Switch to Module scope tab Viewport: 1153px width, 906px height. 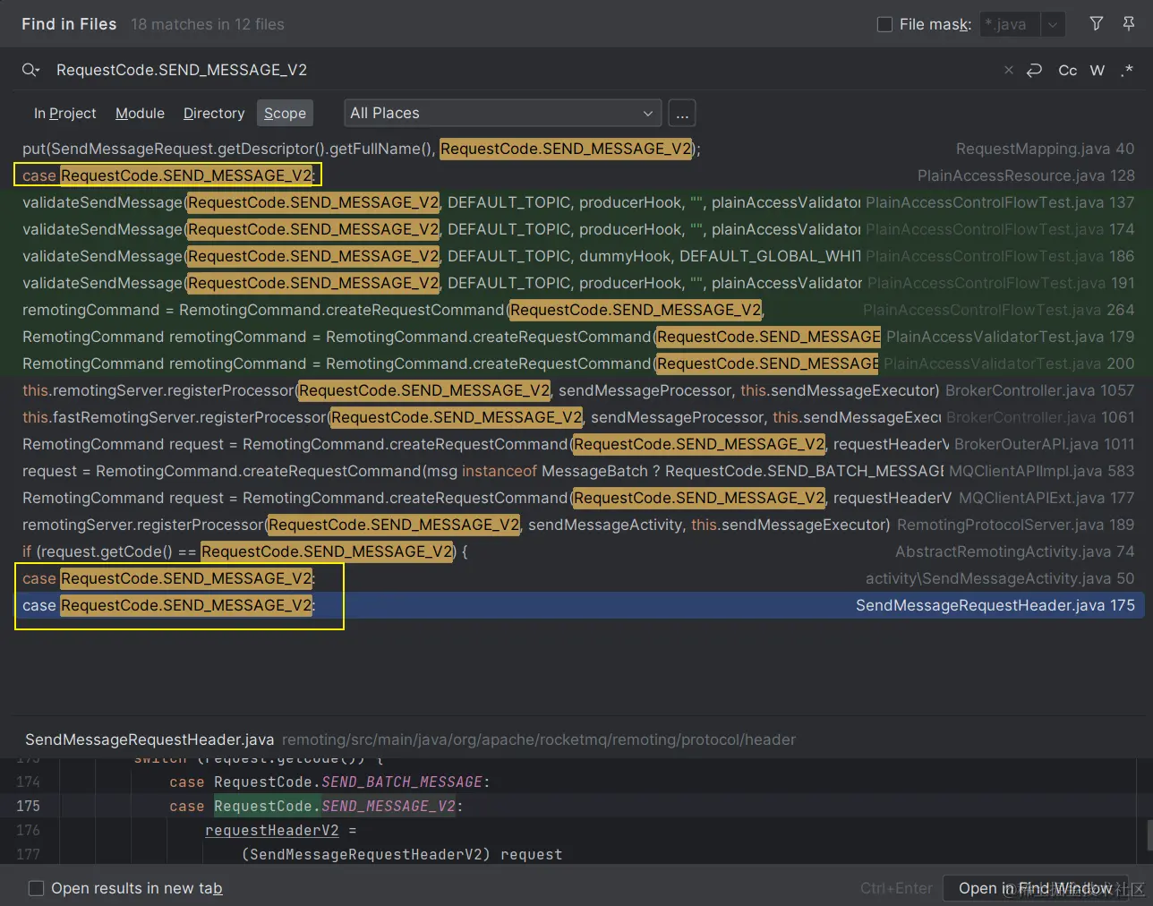pos(140,113)
